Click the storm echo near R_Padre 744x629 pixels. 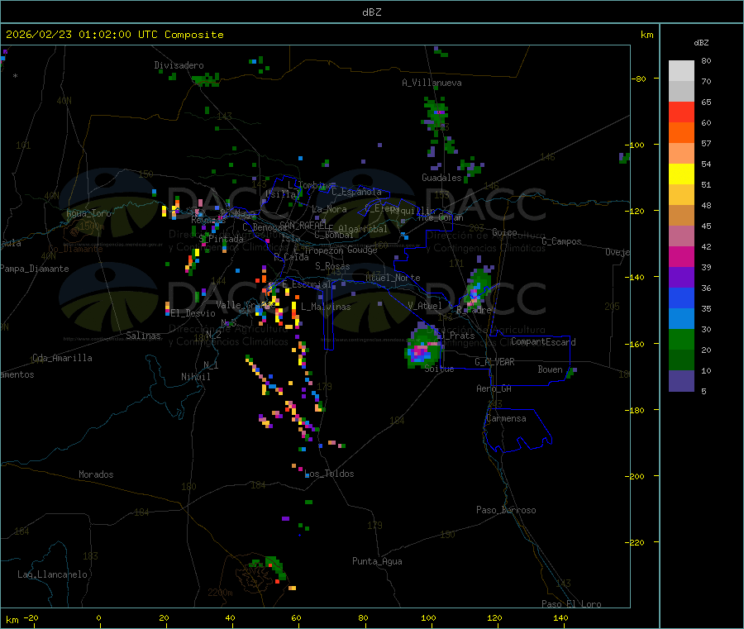[x=478, y=288]
